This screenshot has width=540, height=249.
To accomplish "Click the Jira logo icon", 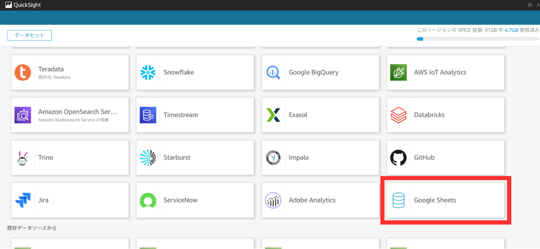I will click(23, 200).
